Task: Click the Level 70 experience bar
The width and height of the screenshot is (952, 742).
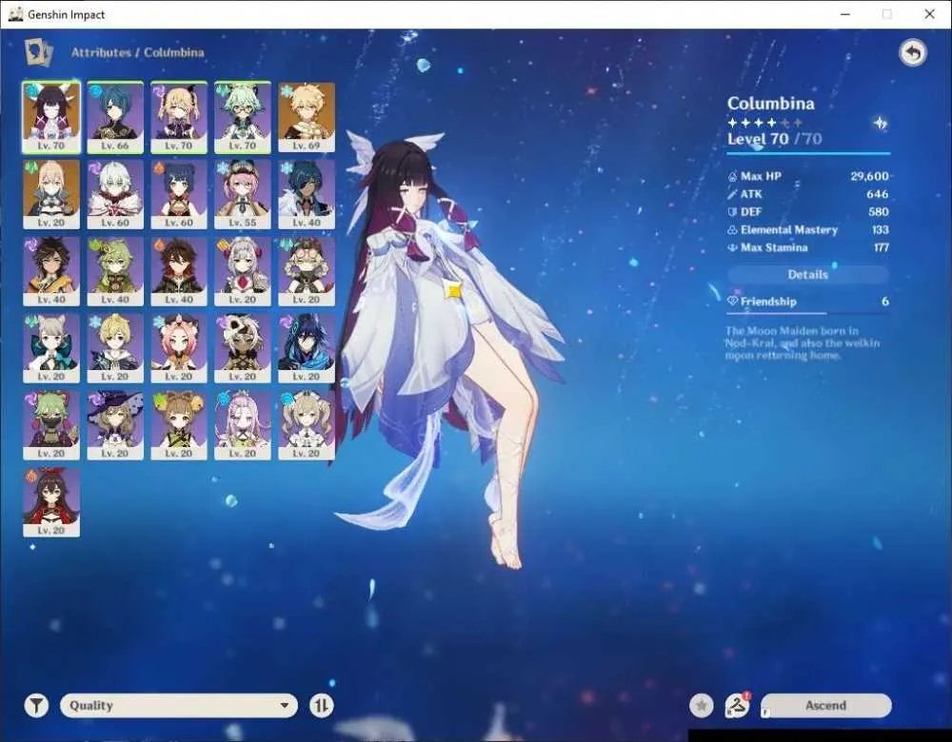Action: 808,153
